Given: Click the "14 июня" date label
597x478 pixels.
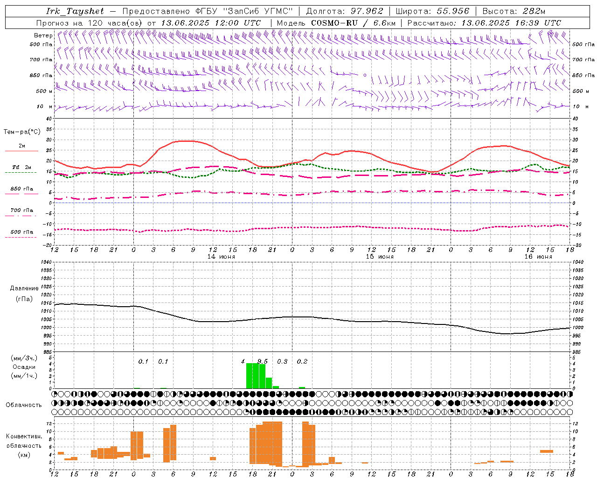Looking at the screenshot, I should pyautogui.click(x=222, y=257).
